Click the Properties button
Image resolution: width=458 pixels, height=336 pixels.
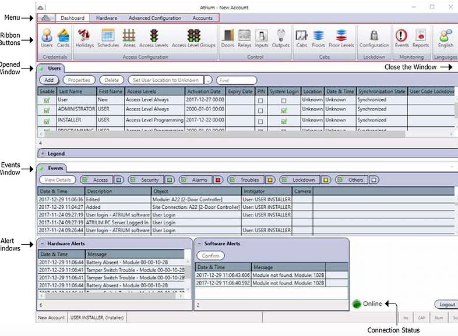79,80
